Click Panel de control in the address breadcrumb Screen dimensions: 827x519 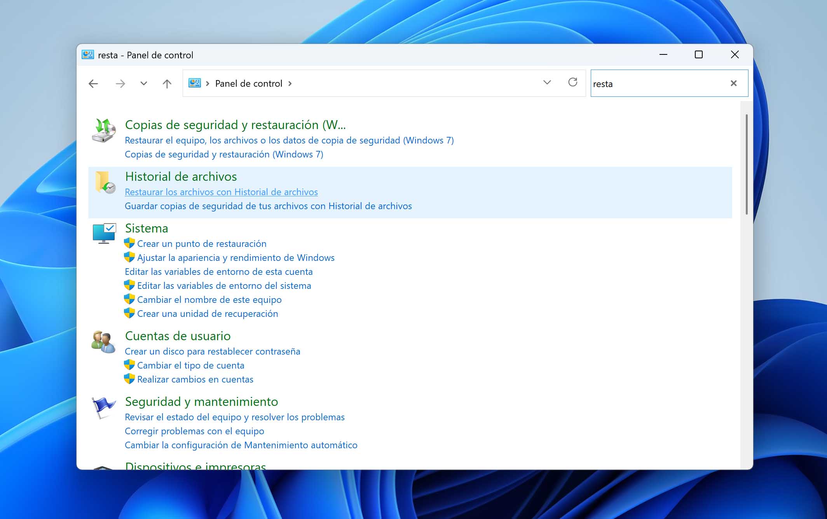(249, 84)
